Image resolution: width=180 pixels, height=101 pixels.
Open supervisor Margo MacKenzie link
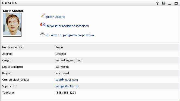click(x=67, y=86)
